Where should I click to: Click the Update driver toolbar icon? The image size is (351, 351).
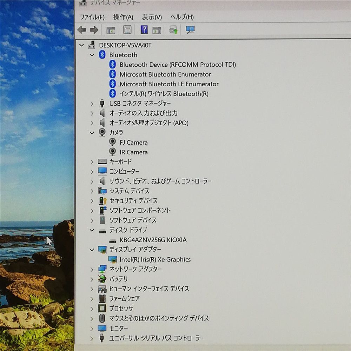[x=173, y=30]
